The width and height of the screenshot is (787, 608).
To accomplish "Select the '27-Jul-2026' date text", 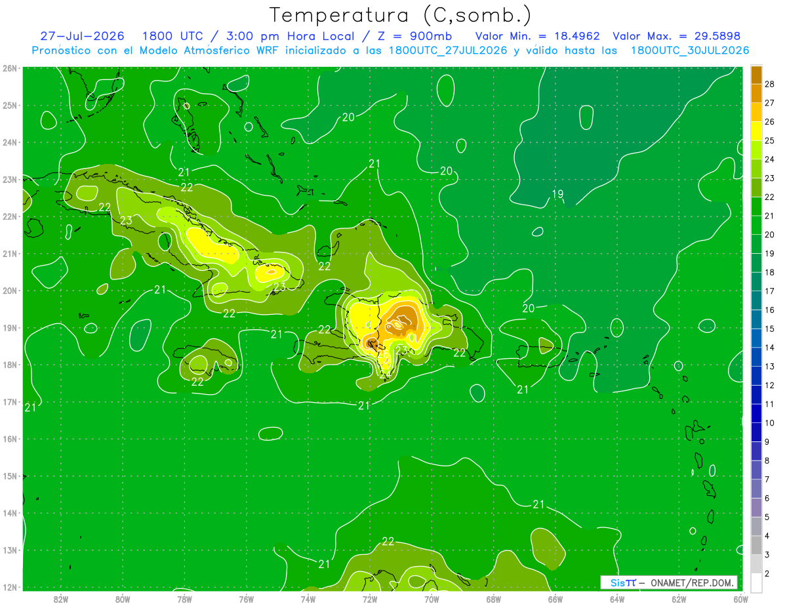I will tap(83, 36).
